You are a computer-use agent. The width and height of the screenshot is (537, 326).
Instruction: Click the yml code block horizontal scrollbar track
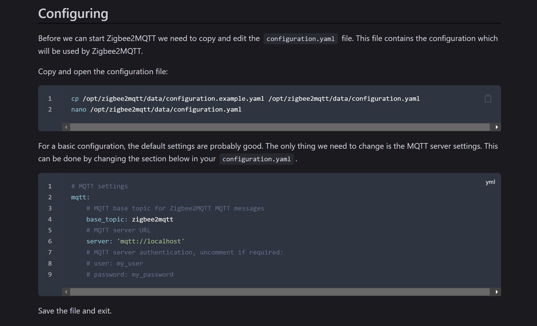[x=281, y=292]
